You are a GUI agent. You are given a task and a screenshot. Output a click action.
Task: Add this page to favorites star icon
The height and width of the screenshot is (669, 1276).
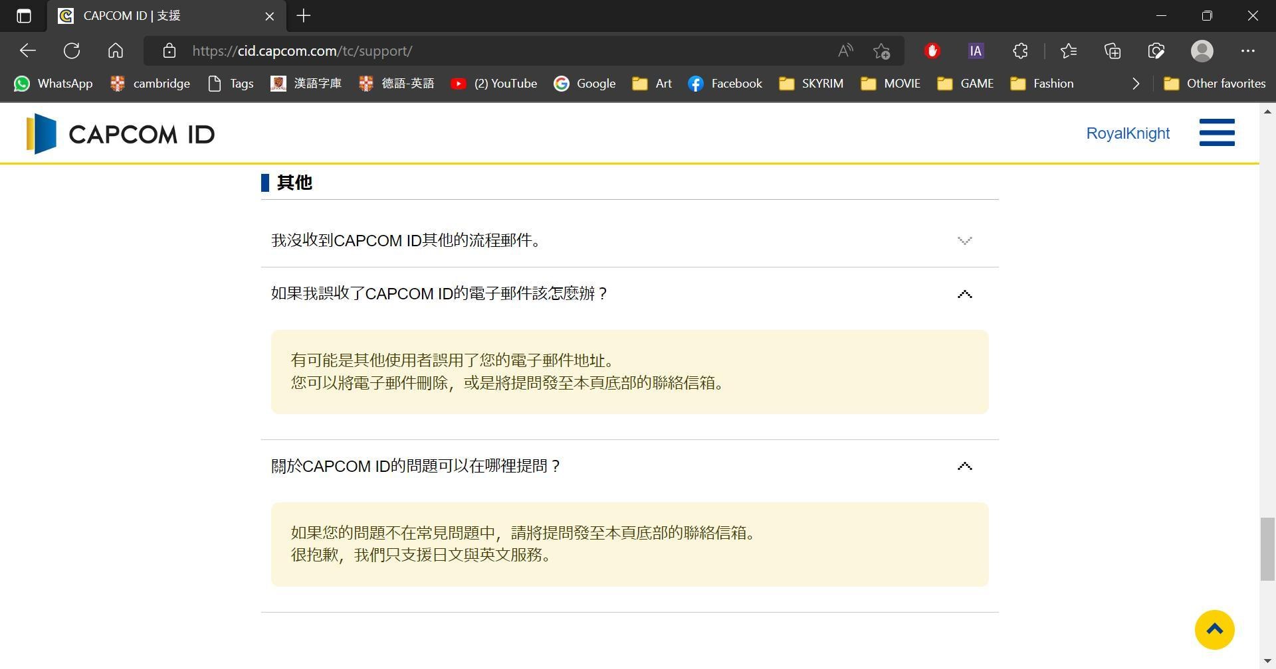(881, 51)
